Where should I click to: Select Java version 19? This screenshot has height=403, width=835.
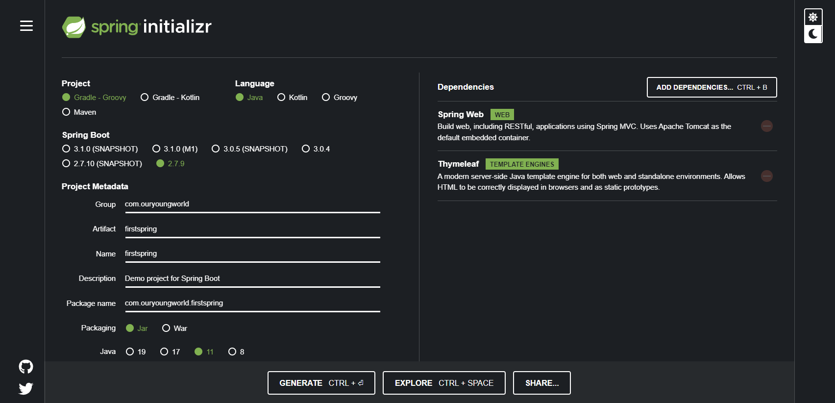[x=136, y=352]
